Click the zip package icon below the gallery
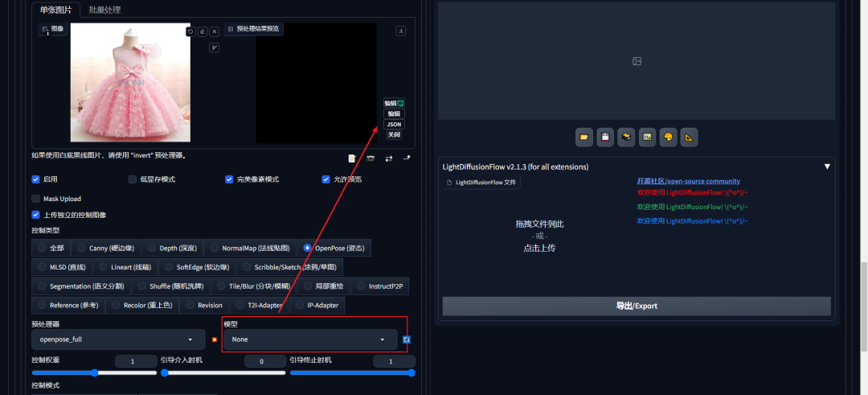 tap(626, 138)
